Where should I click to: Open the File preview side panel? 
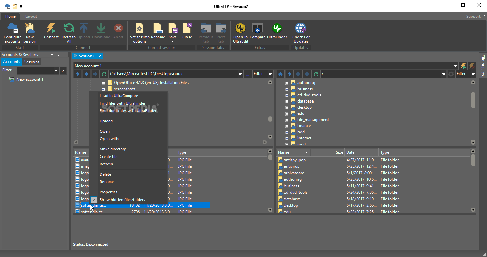tap(483, 66)
